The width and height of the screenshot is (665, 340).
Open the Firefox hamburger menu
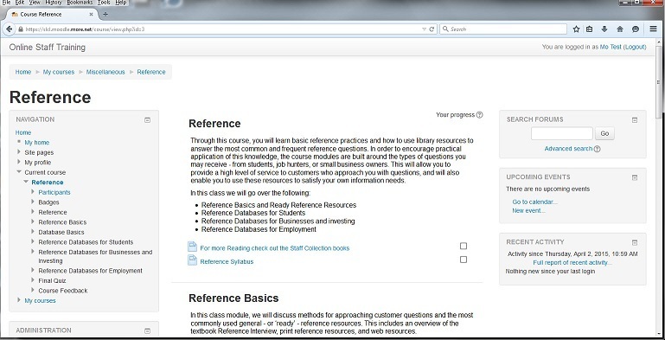click(653, 29)
